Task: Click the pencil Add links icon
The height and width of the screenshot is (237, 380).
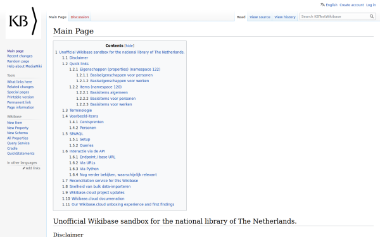Action: 24,168
